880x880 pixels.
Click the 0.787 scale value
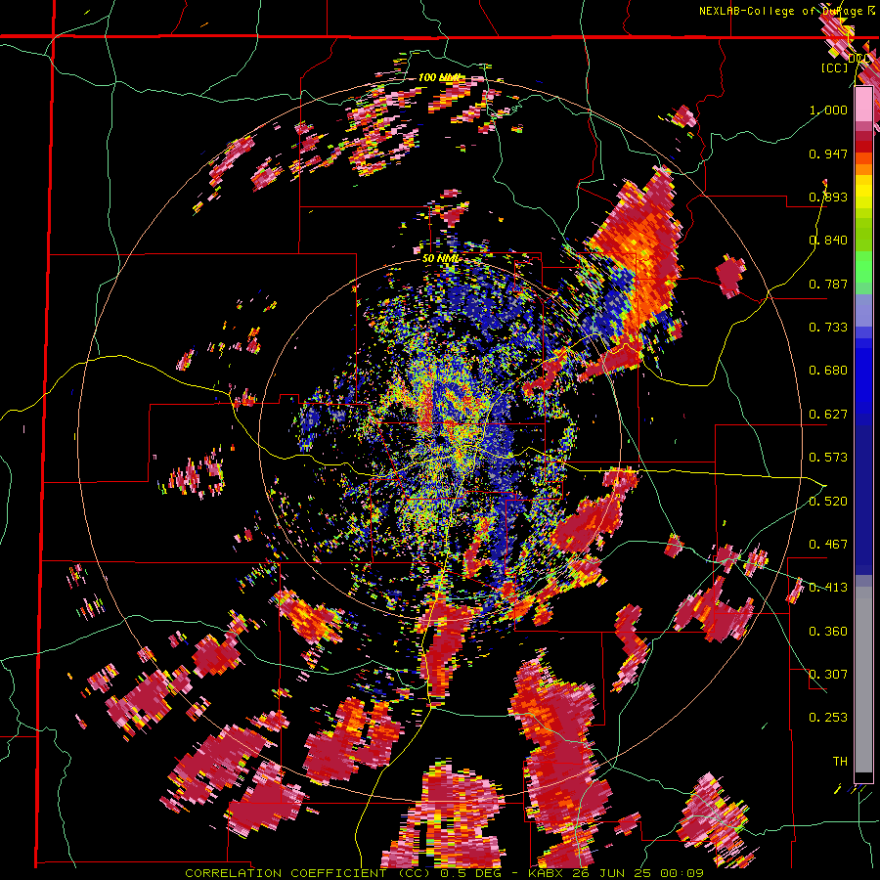[828, 284]
